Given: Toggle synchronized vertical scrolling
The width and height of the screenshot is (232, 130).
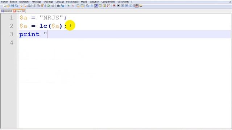Looking at the screenshot, I should coord(78,6).
